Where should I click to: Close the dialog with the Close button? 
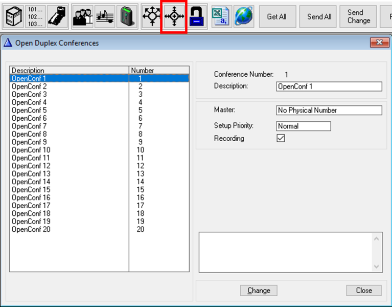[364, 290]
